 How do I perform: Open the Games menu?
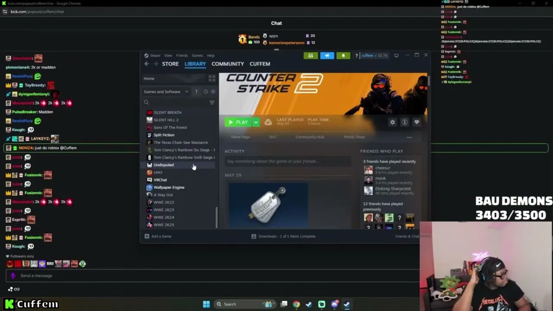tap(197, 55)
